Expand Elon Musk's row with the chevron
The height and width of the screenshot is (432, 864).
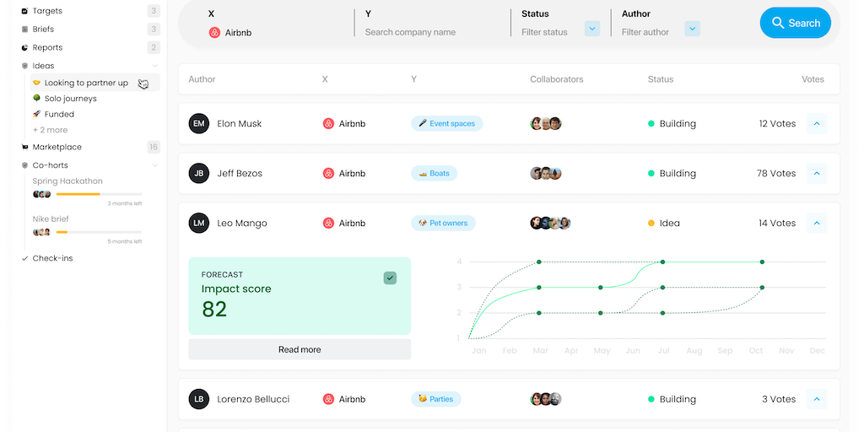pyautogui.click(x=817, y=123)
